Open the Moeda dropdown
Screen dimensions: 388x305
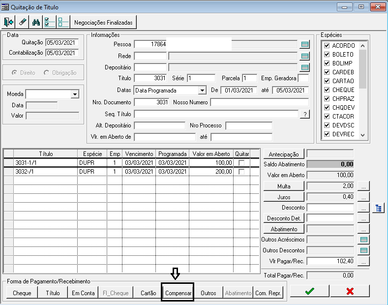(x=75, y=94)
